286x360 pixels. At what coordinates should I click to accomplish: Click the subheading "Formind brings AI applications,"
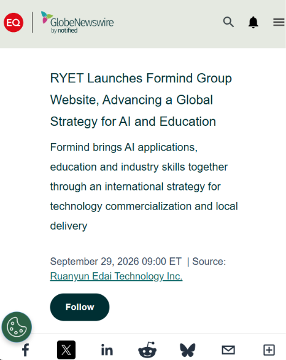(124, 147)
